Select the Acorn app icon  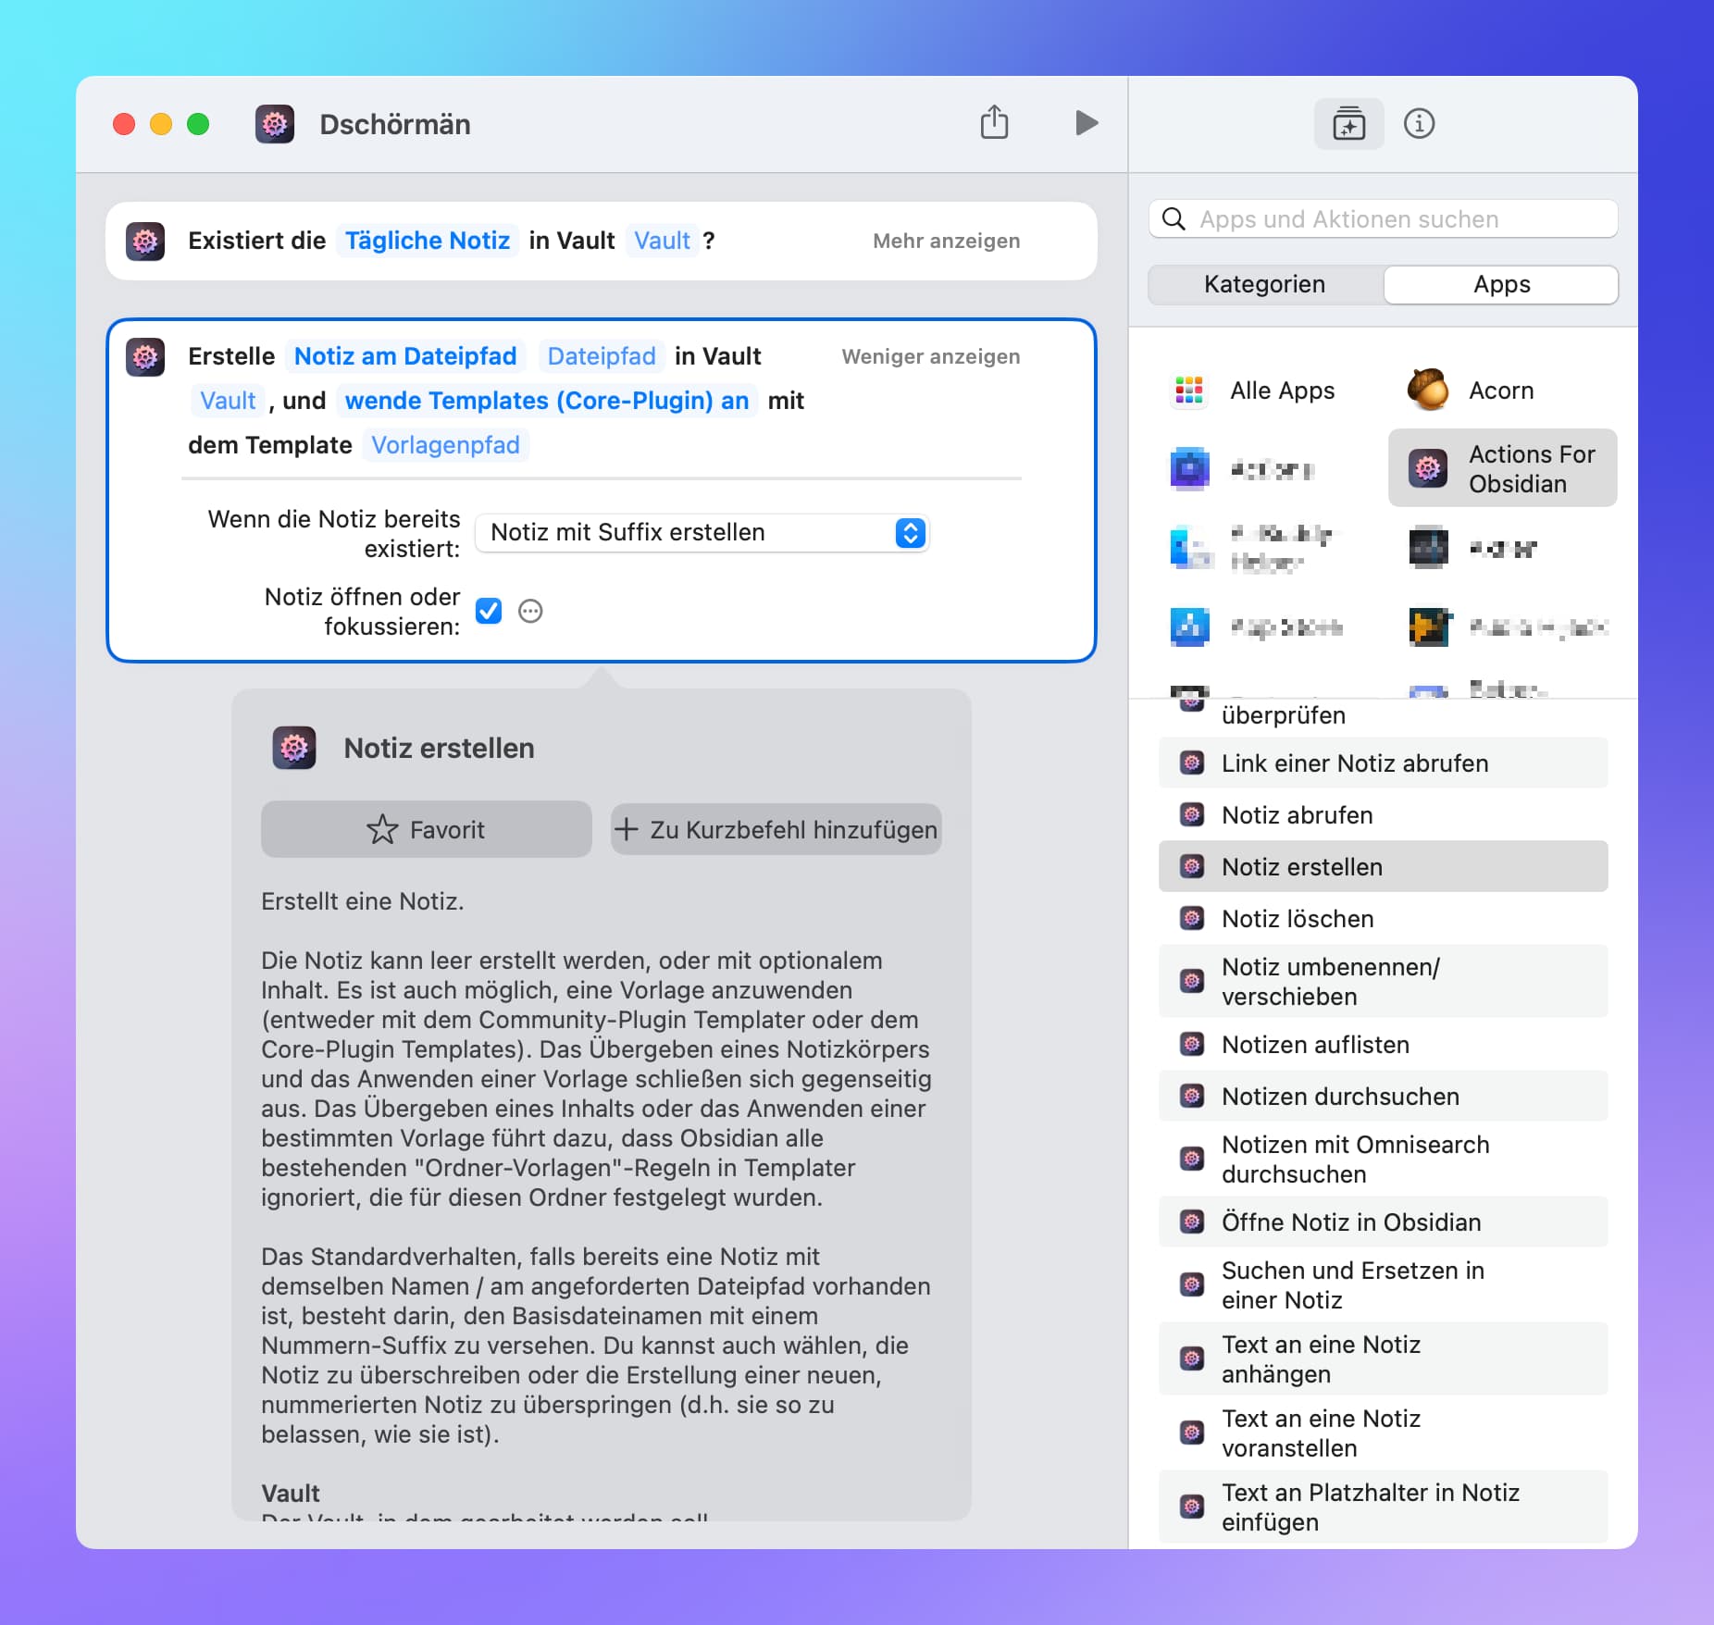1428,391
